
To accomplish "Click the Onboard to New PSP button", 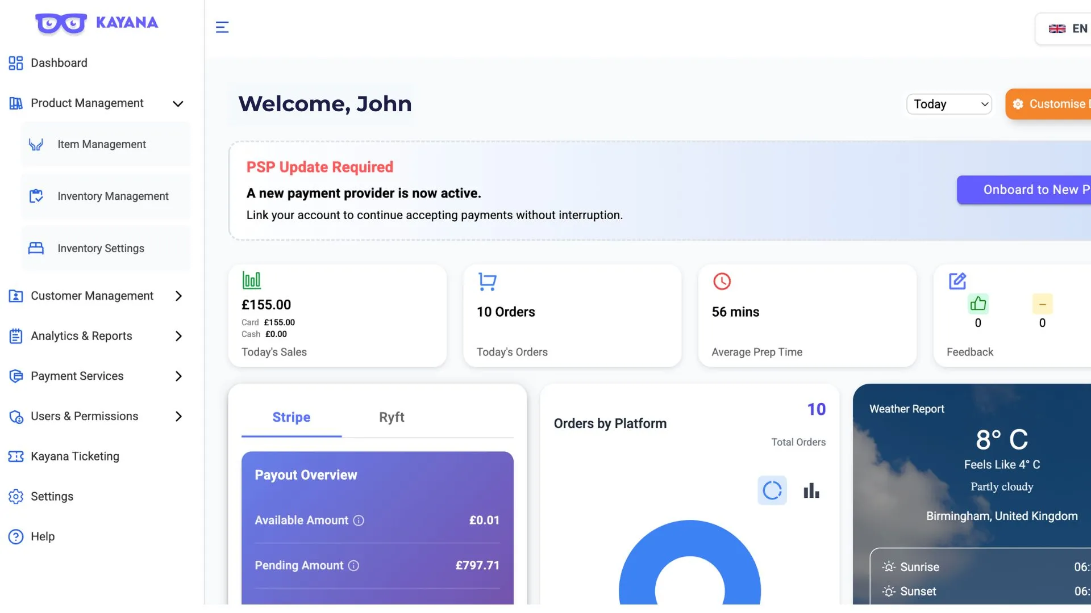I will pyautogui.click(x=1024, y=190).
